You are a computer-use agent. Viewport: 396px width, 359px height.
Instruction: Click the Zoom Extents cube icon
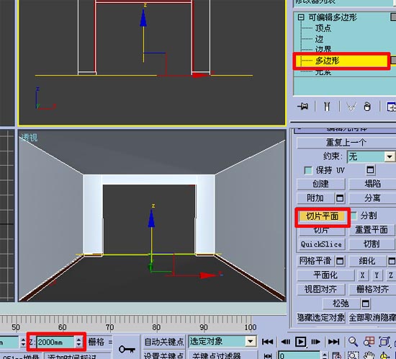[x=384, y=342]
